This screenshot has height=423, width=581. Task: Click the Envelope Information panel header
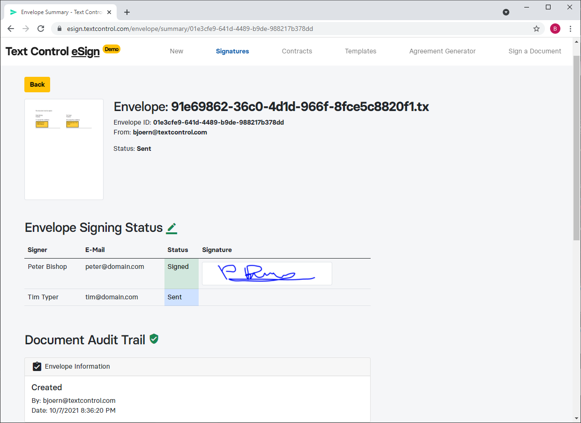point(197,366)
